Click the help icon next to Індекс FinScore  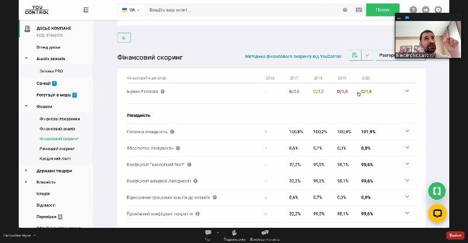163,92
